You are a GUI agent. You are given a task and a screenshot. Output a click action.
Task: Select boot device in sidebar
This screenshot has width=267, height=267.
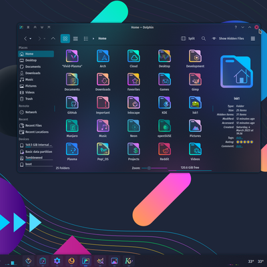tap(36, 164)
